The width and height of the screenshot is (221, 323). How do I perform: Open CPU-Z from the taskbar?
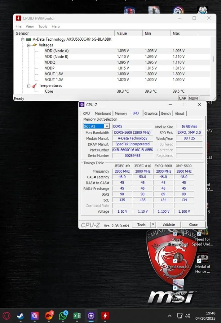coord(91,315)
